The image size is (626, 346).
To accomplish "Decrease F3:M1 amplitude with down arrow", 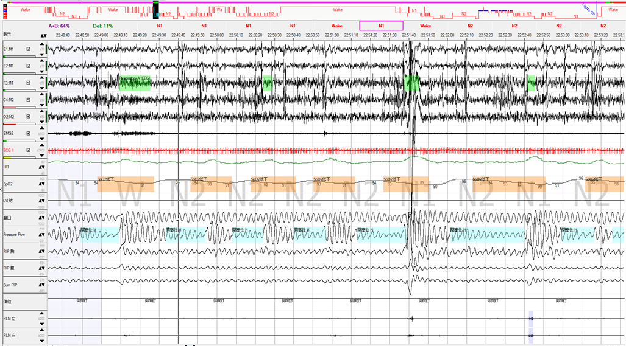I will [x=42, y=88].
